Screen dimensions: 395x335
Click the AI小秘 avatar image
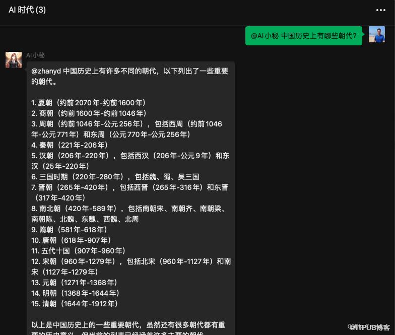tap(14, 60)
